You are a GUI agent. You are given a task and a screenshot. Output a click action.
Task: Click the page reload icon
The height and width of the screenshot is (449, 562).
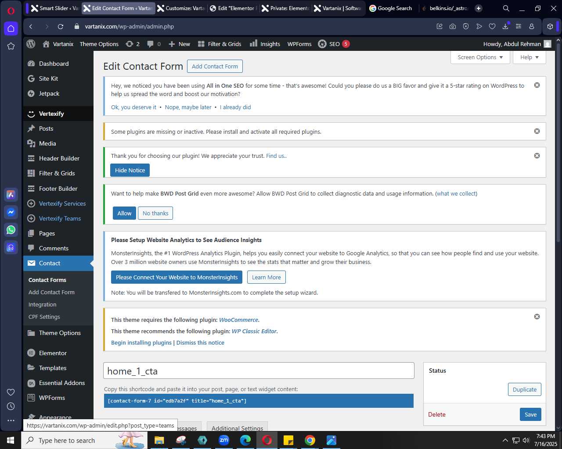(61, 27)
